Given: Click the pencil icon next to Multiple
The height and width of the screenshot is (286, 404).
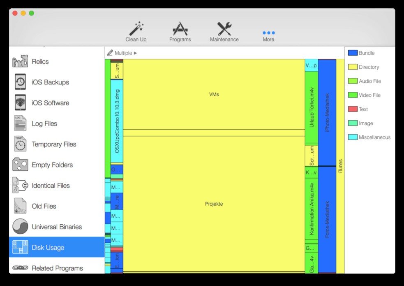Looking at the screenshot, I should click(x=110, y=53).
